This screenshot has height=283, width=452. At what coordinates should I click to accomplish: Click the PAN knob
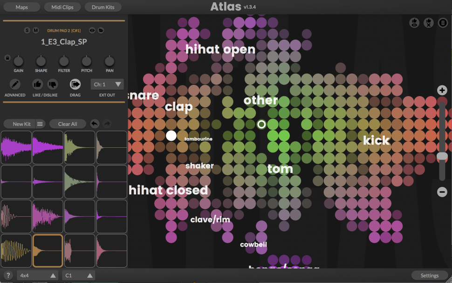pos(110,61)
